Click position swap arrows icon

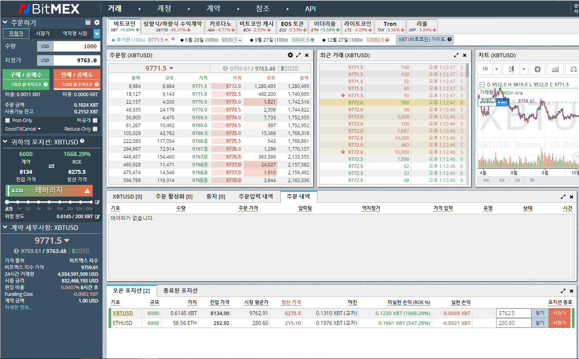coord(51,166)
